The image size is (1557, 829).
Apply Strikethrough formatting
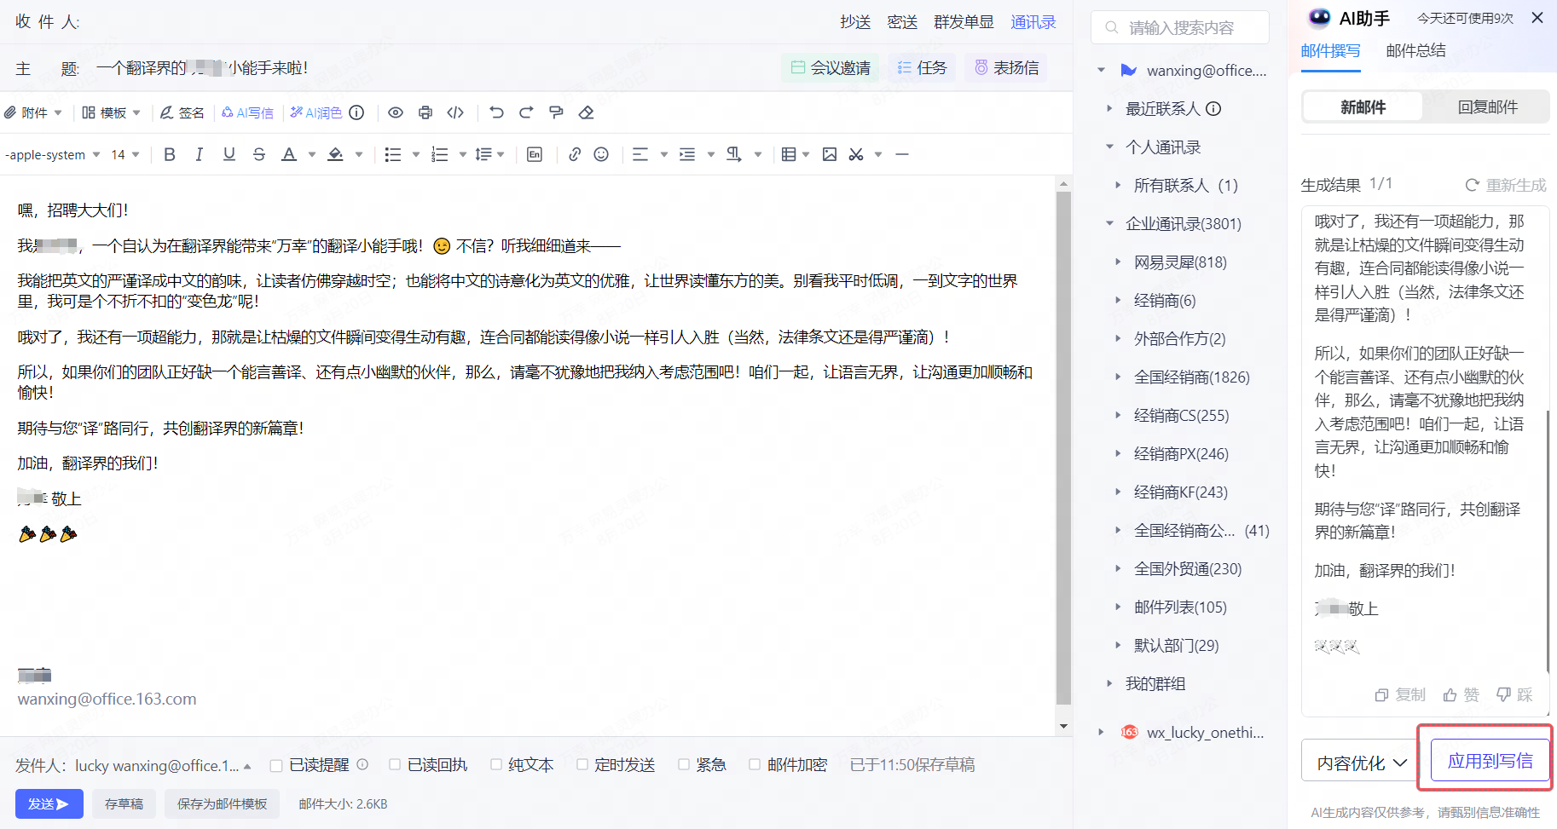tap(259, 154)
